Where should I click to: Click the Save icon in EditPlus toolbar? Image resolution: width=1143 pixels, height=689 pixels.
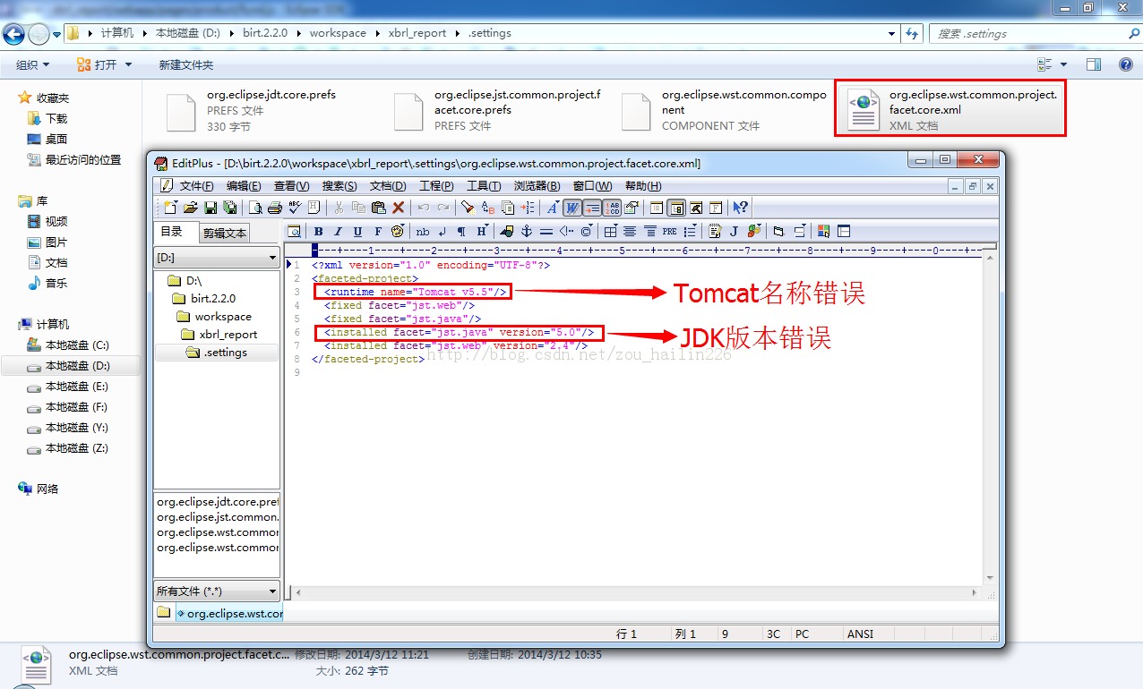pos(211,208)
